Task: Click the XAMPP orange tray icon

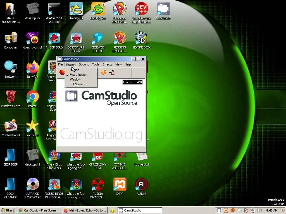Action: tap(226, 210)
